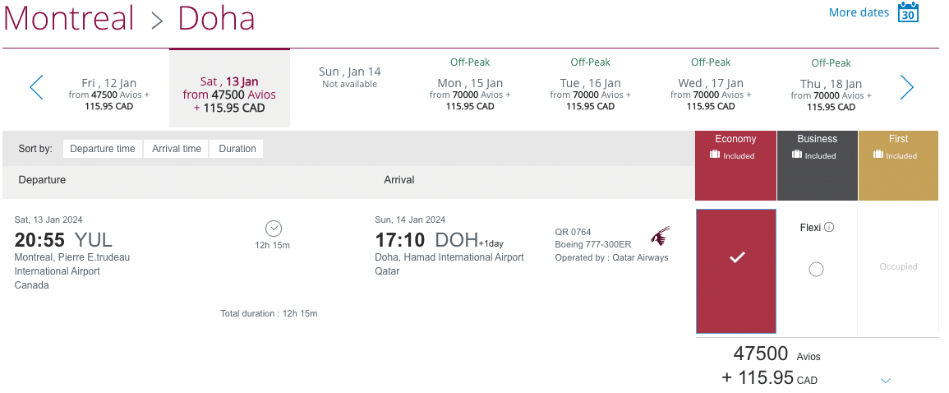The width and height of the screenshot is (949, 393).
Task: Click the Qatar Airways oryx logo
Action: [660, 237]
